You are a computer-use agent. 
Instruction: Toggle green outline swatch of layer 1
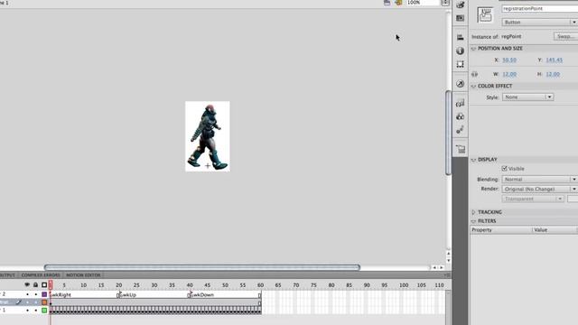(x=44, y=311)
